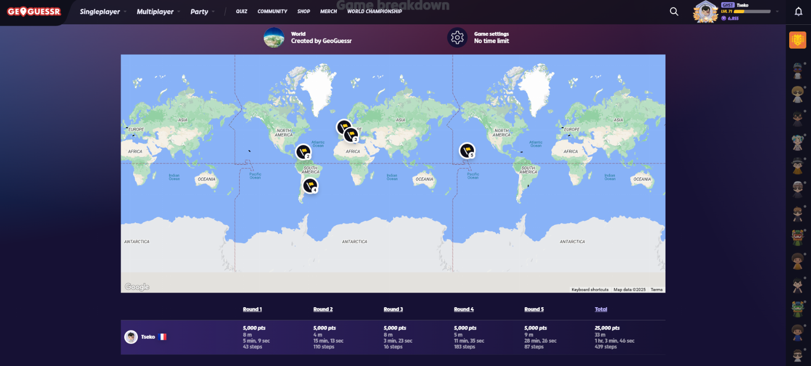Click the orange shield badge in sidebar
This screenshot has width=811, height=366.
797,40
